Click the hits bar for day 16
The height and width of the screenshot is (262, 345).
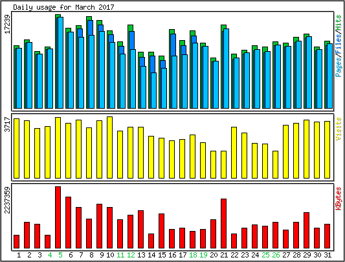[172, 32]
